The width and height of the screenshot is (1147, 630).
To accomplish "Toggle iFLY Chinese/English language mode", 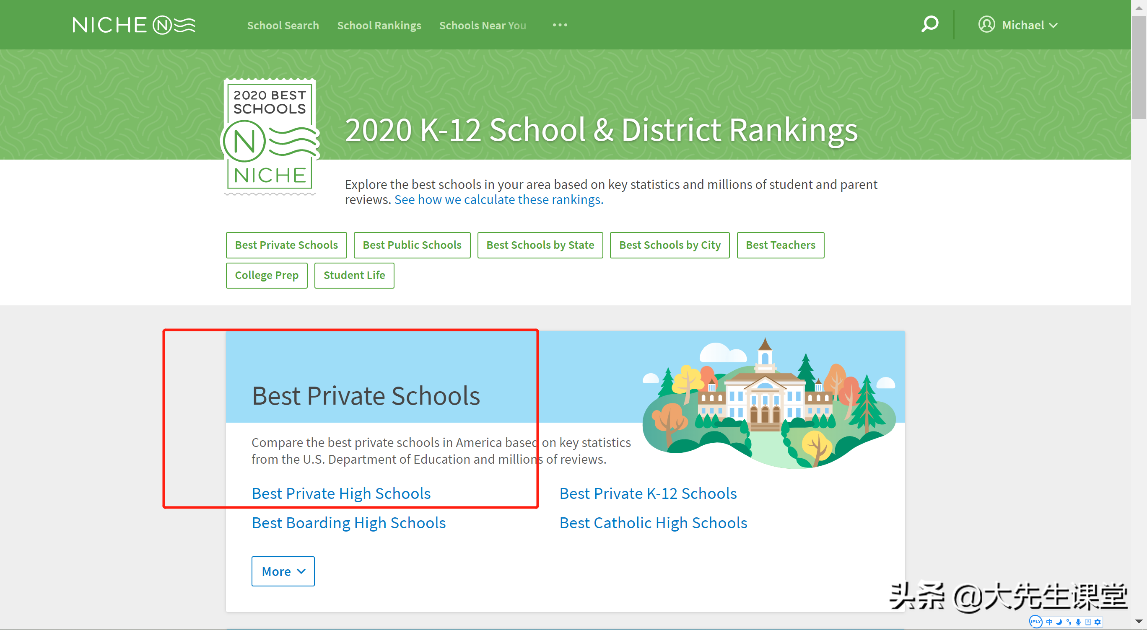I will (1049, 622).
